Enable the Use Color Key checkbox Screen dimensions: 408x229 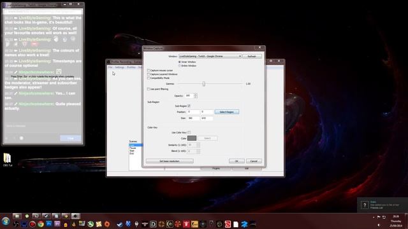pyautogui.click(x=189, y=132)
